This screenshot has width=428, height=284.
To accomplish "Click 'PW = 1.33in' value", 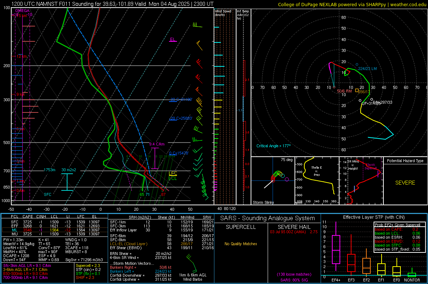I will [13, 240].
